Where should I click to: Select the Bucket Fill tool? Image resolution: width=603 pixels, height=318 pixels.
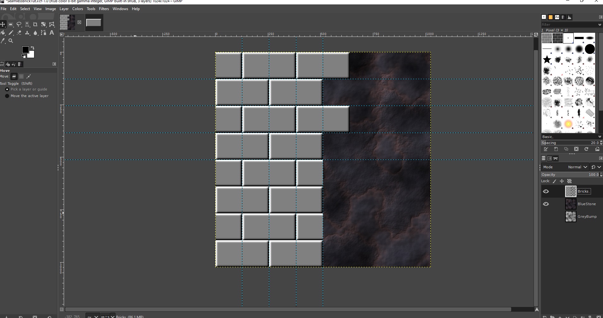coord(3,33)
